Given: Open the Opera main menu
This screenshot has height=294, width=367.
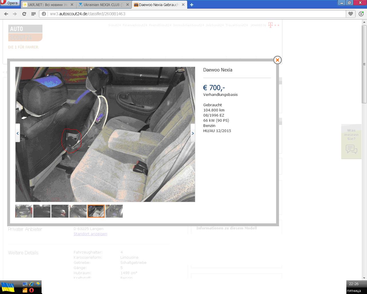Looking at the screenshot, I should (x=10, y=3).
